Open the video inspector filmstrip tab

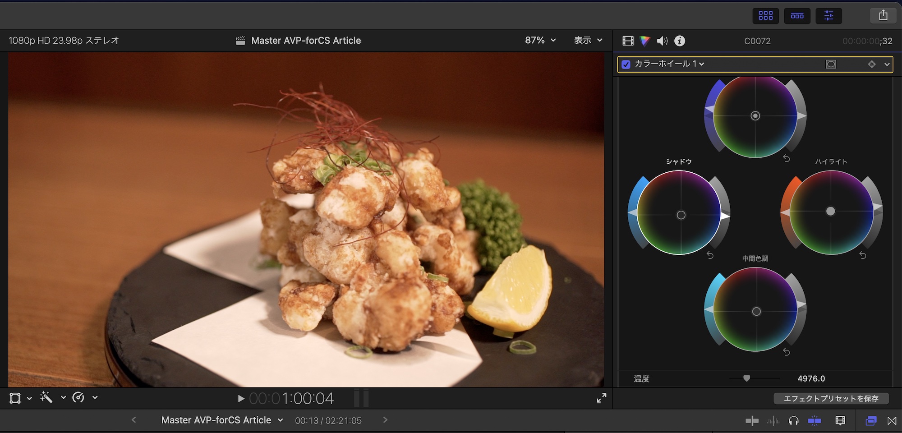(x=628, y=41)
